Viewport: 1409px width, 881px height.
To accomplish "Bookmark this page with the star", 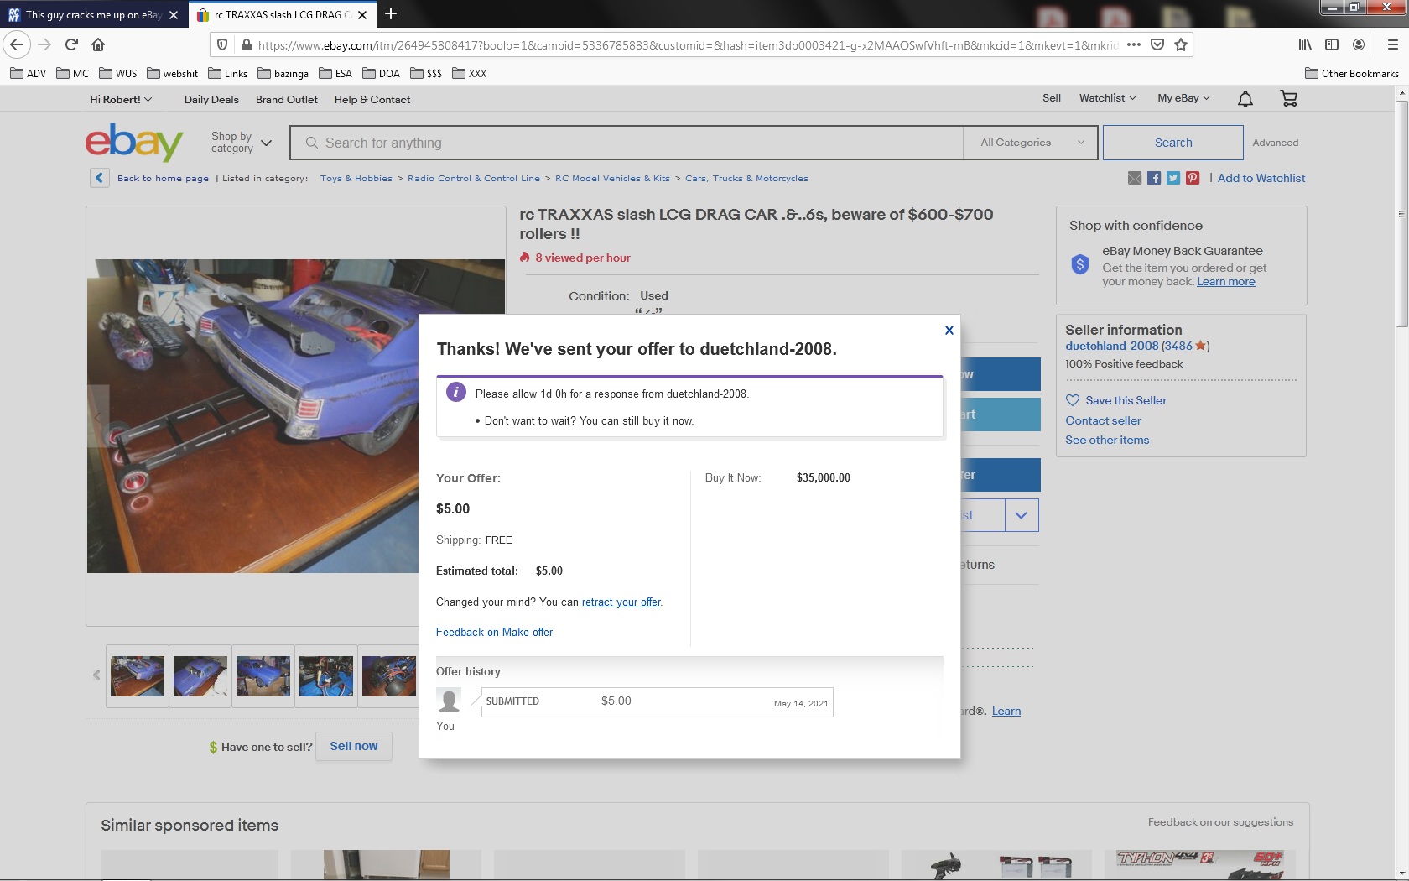I will click(x=1181, y=44).
